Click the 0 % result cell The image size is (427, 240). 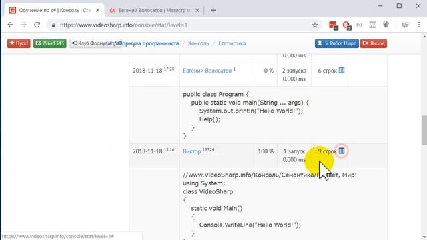[x=266, y=75]
